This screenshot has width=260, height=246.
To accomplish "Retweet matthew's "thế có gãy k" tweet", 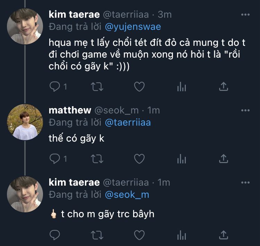I will click(97, 159).
